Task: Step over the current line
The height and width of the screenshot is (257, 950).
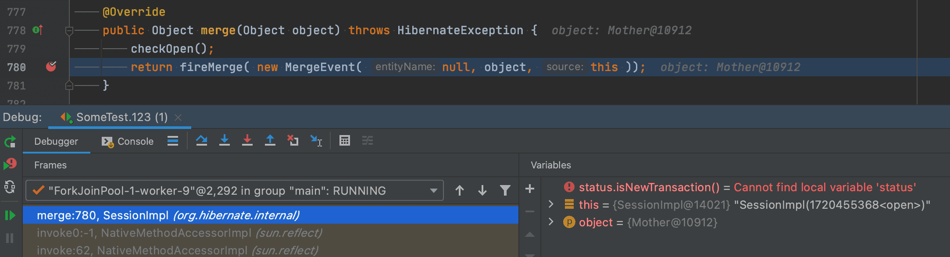Action: click(x=202, y=141)
